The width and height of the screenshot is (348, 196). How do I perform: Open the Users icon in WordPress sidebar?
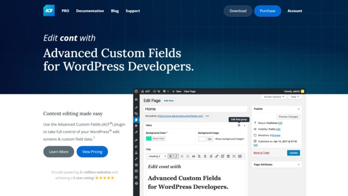136,152
